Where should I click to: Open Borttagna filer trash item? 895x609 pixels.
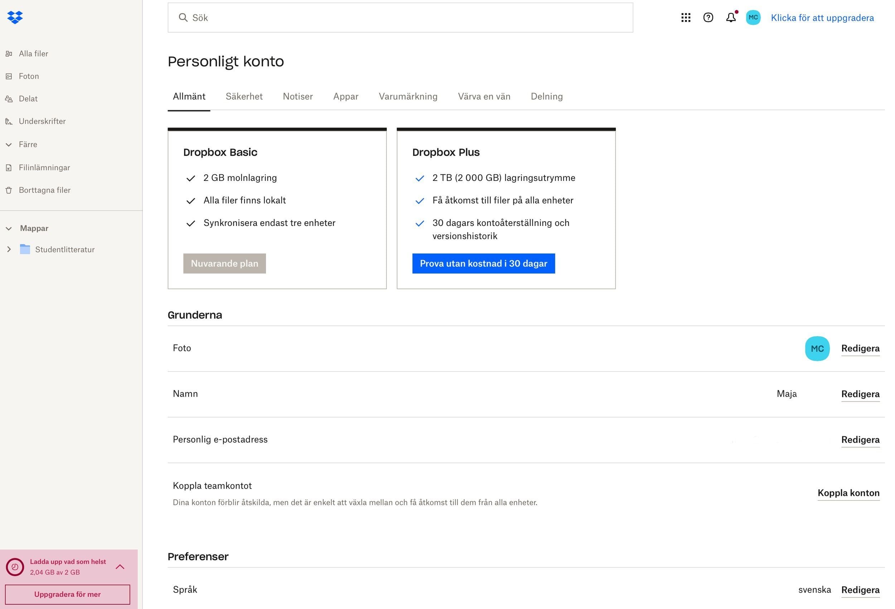tap(44, 190)
